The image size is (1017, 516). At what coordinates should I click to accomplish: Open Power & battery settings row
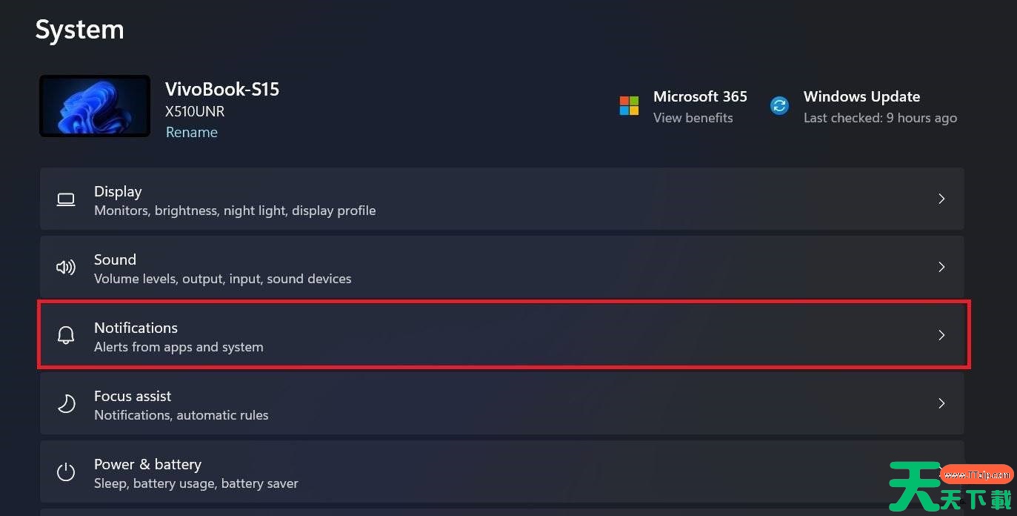coord(501,472)
